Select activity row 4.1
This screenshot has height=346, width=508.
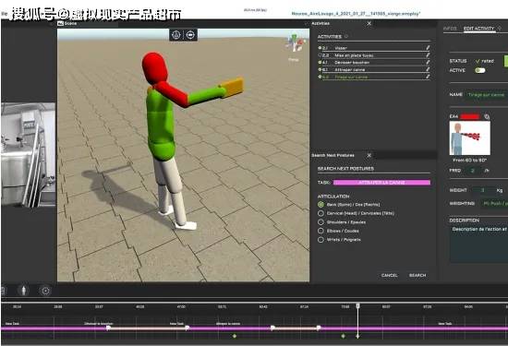point(374,62)
